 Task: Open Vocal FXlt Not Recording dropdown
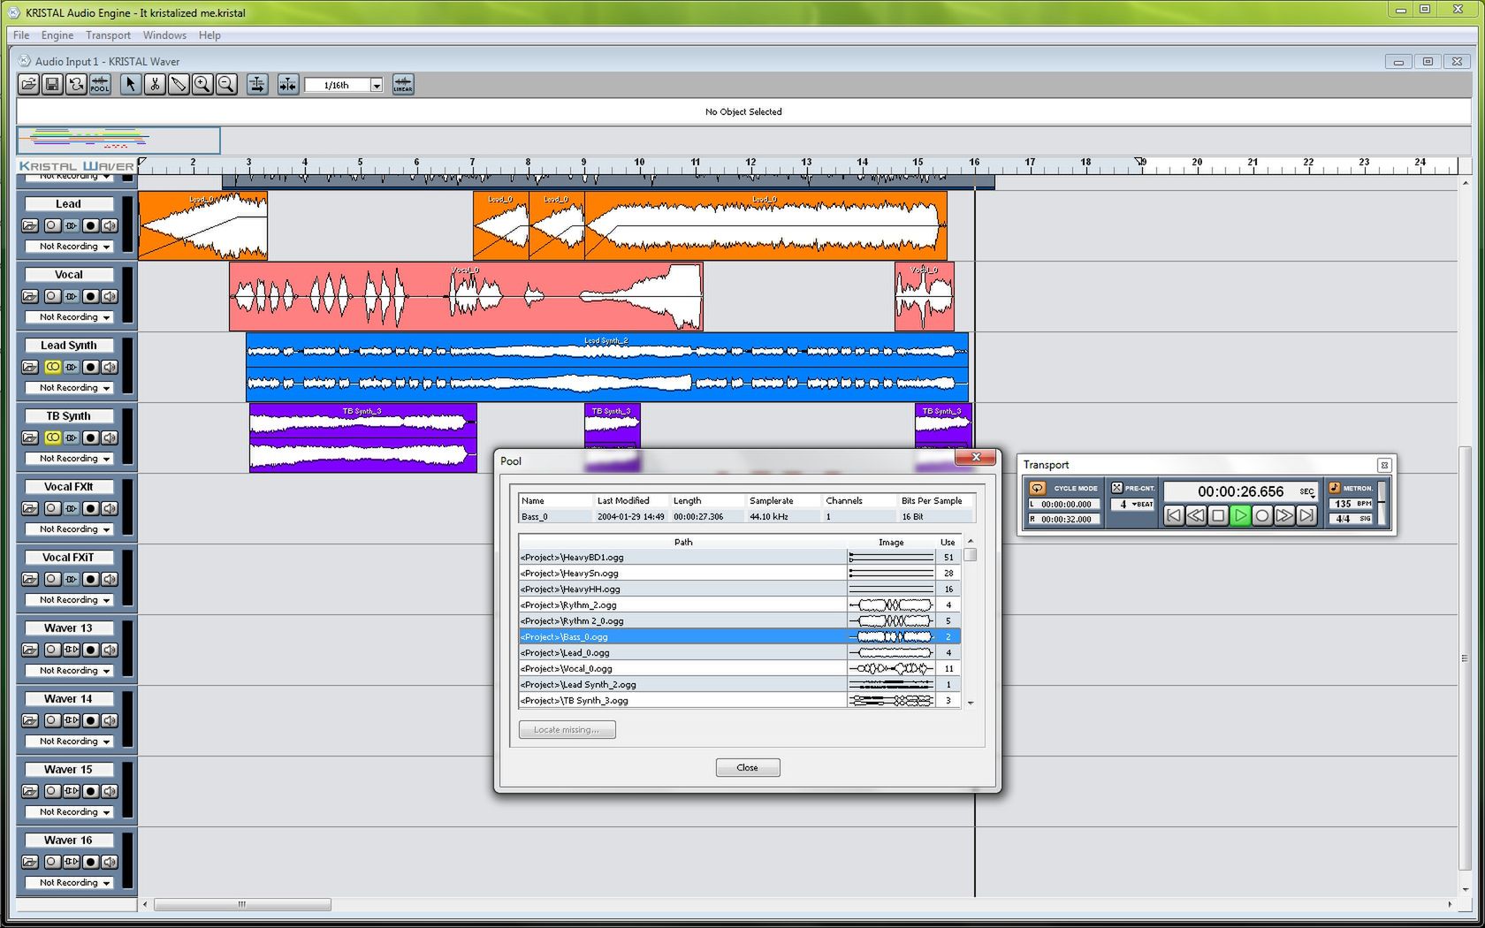tap(70, 529)
